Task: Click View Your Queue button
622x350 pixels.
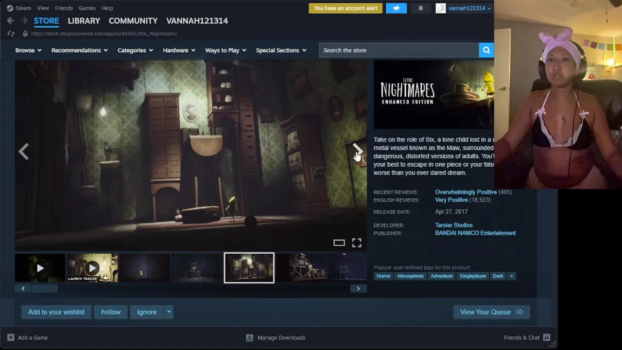Action: 491,312
